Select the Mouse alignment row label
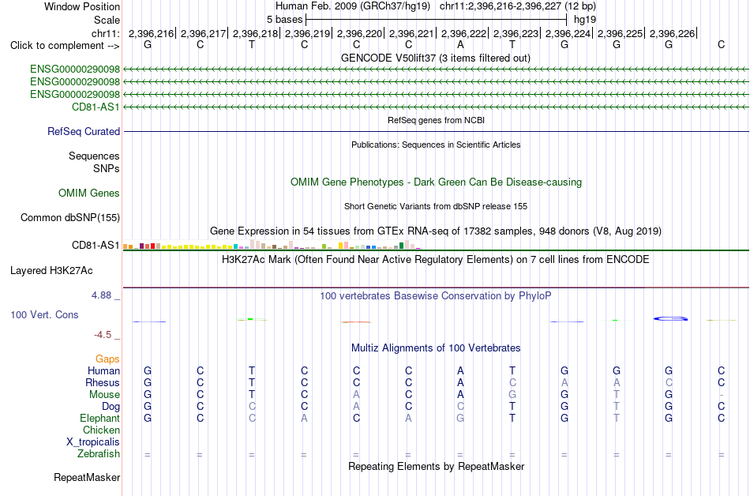The width and height of the screenshot is (750, 496). click(104, 395)
